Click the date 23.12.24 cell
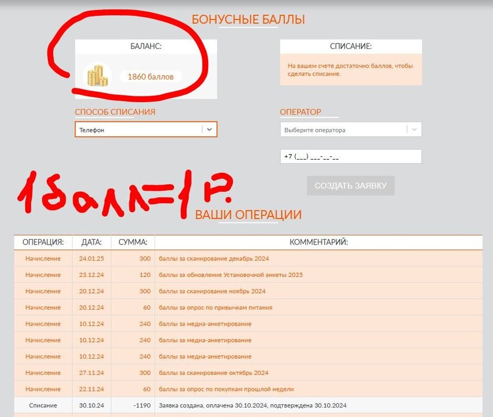This screenshot has width=493, height=417. pos(92,275)
